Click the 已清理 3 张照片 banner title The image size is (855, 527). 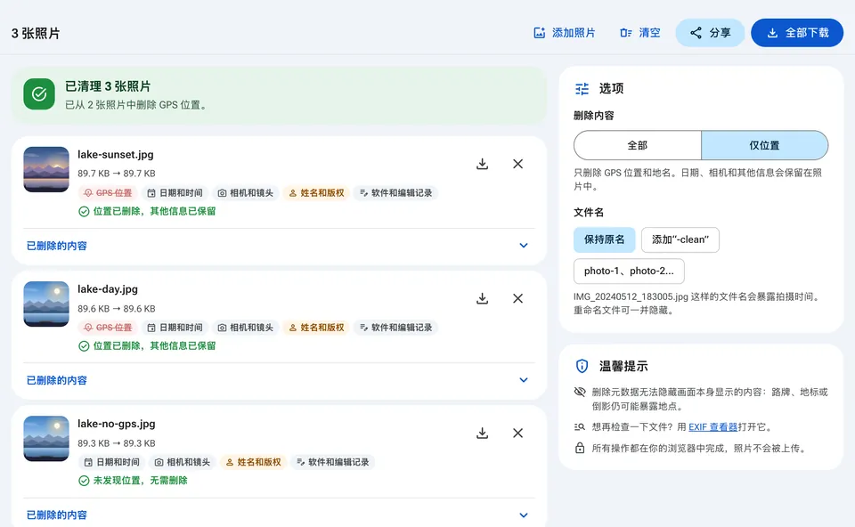click(108, 86)
